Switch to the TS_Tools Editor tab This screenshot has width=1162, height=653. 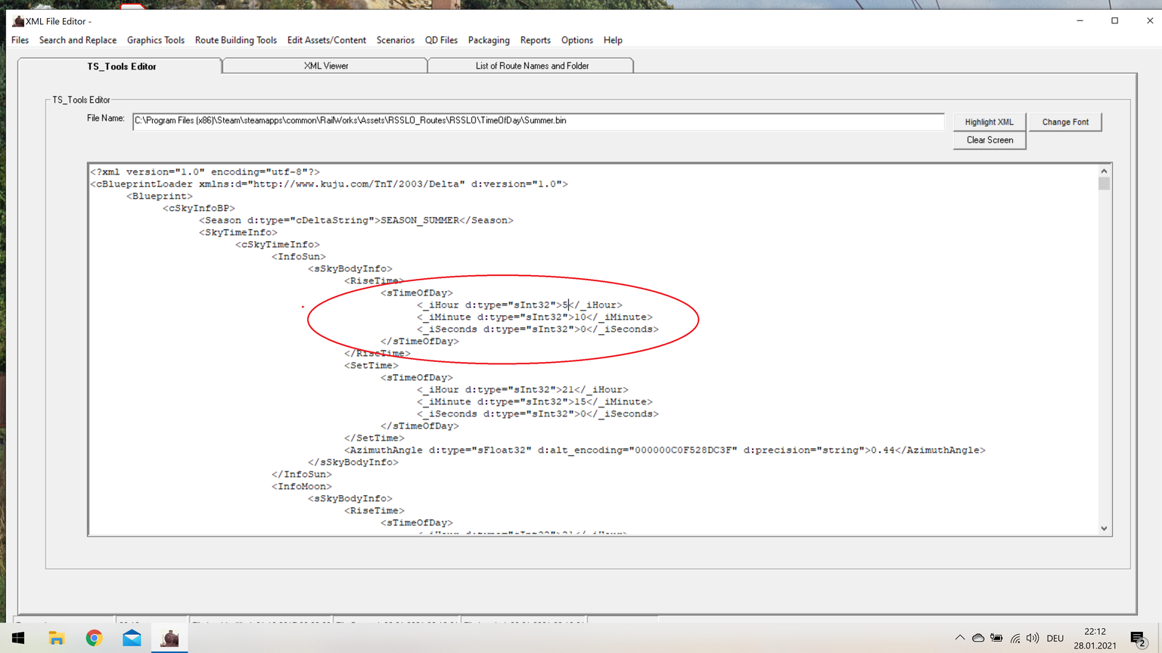121,67
